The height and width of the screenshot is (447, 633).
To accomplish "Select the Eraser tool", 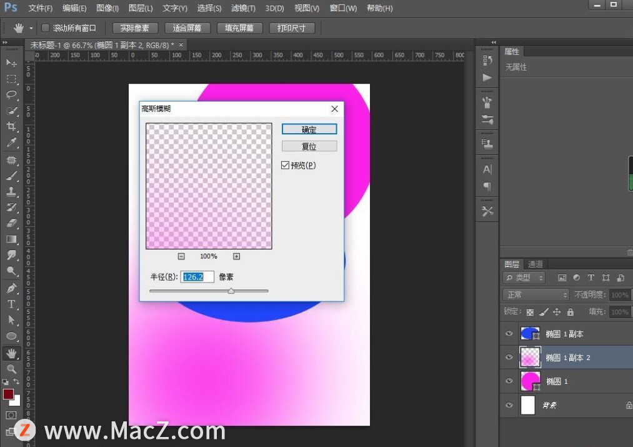I will click(x=11, y=223).
